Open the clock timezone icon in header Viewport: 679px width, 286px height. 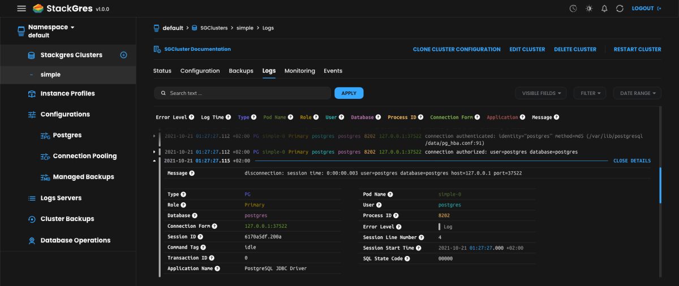click(573, 8)
